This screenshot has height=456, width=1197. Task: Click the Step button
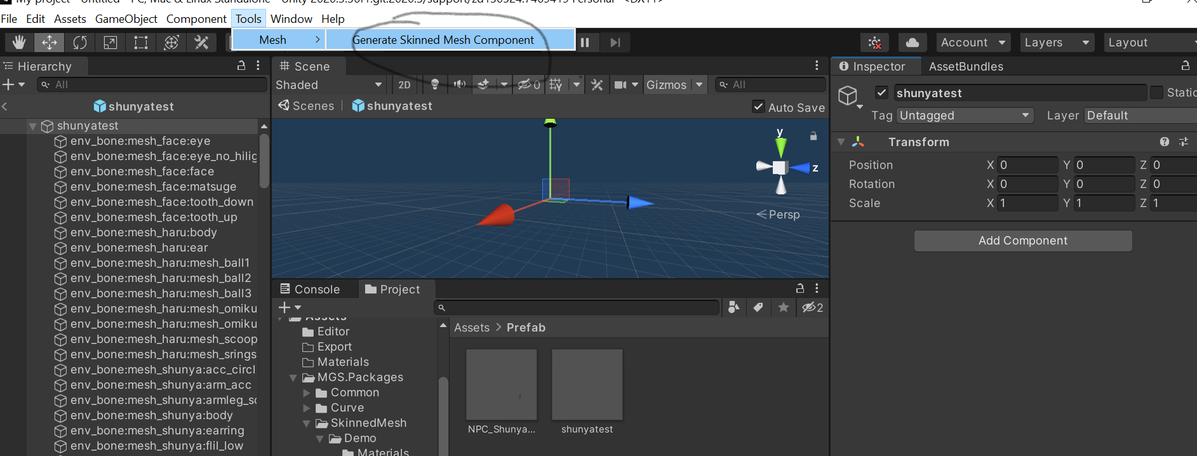(x=615, y=43)
